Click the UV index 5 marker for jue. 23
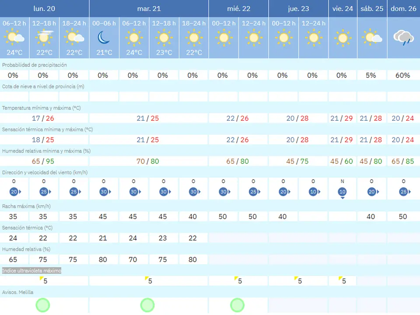Image resolution: width=420 pixels, height=315 pixels. point(298,280)
